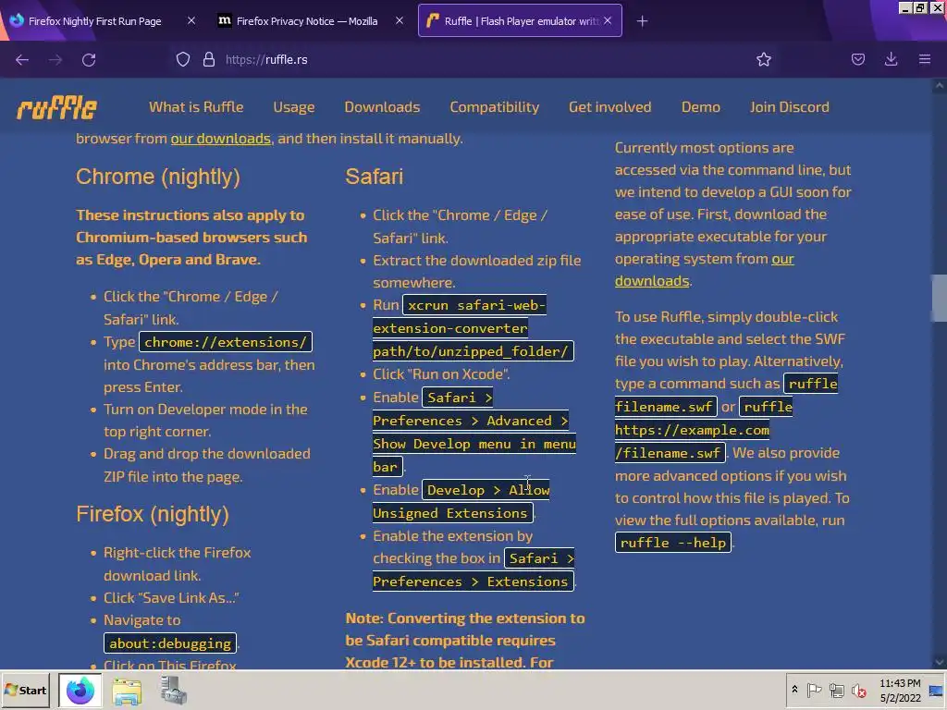Switch to Firefox Nightly First Run Page tab
947x710 pixels.
pos(95,21)
